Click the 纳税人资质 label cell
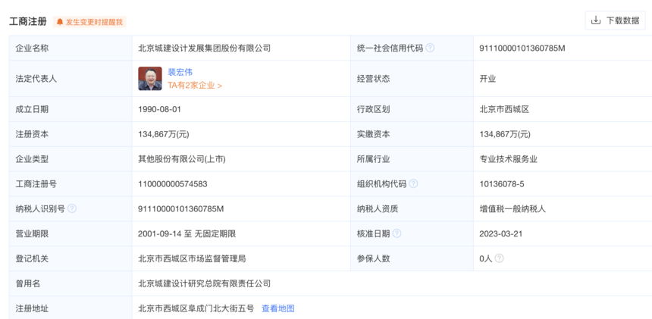The image size is (652, 319). click(x=412, y=209)
